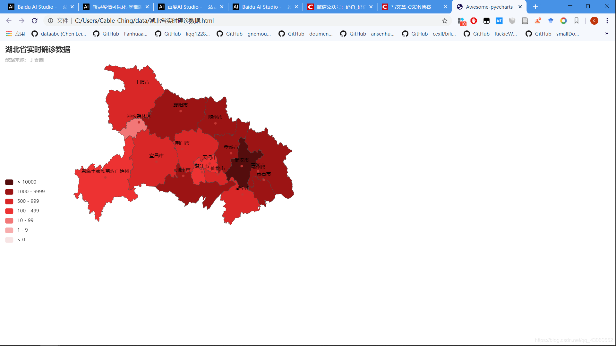Bookmark this page with star icon
Viewport: 616px width, 346px height.
tap(445, 21)
